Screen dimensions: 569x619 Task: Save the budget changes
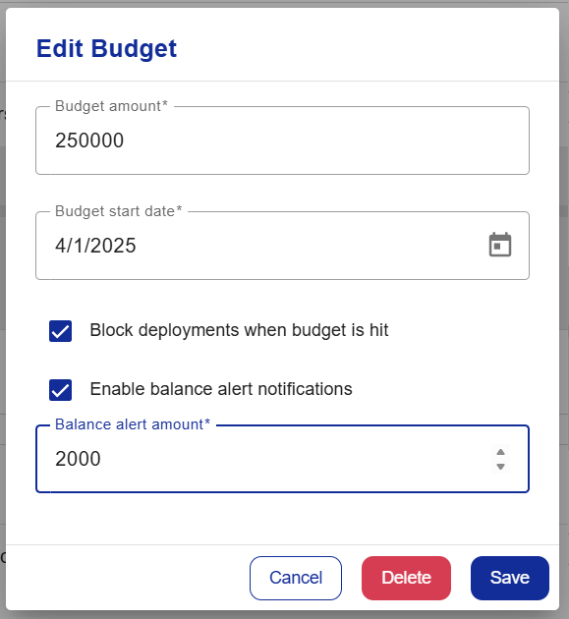click(x=510, y=578)
